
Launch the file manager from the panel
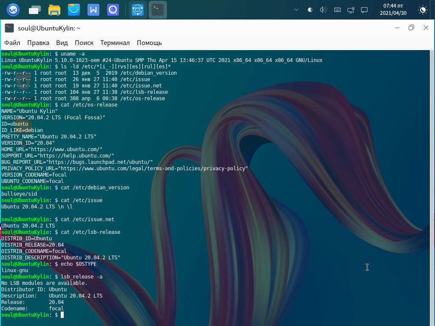coord(54,10)
